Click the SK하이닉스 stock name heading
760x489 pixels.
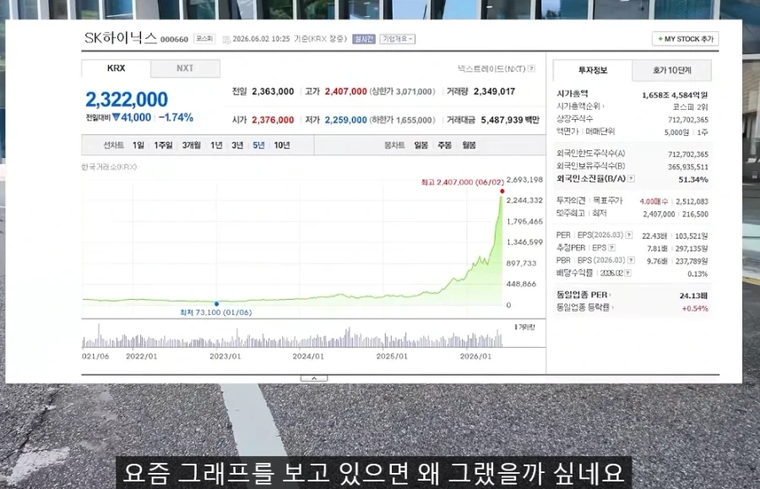click(x=121, y=38)
